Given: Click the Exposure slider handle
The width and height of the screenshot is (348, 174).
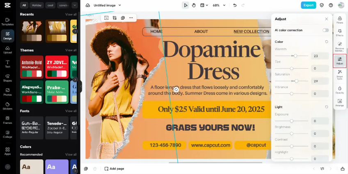Looking at the screenshot, I should (x=292, y=121).
